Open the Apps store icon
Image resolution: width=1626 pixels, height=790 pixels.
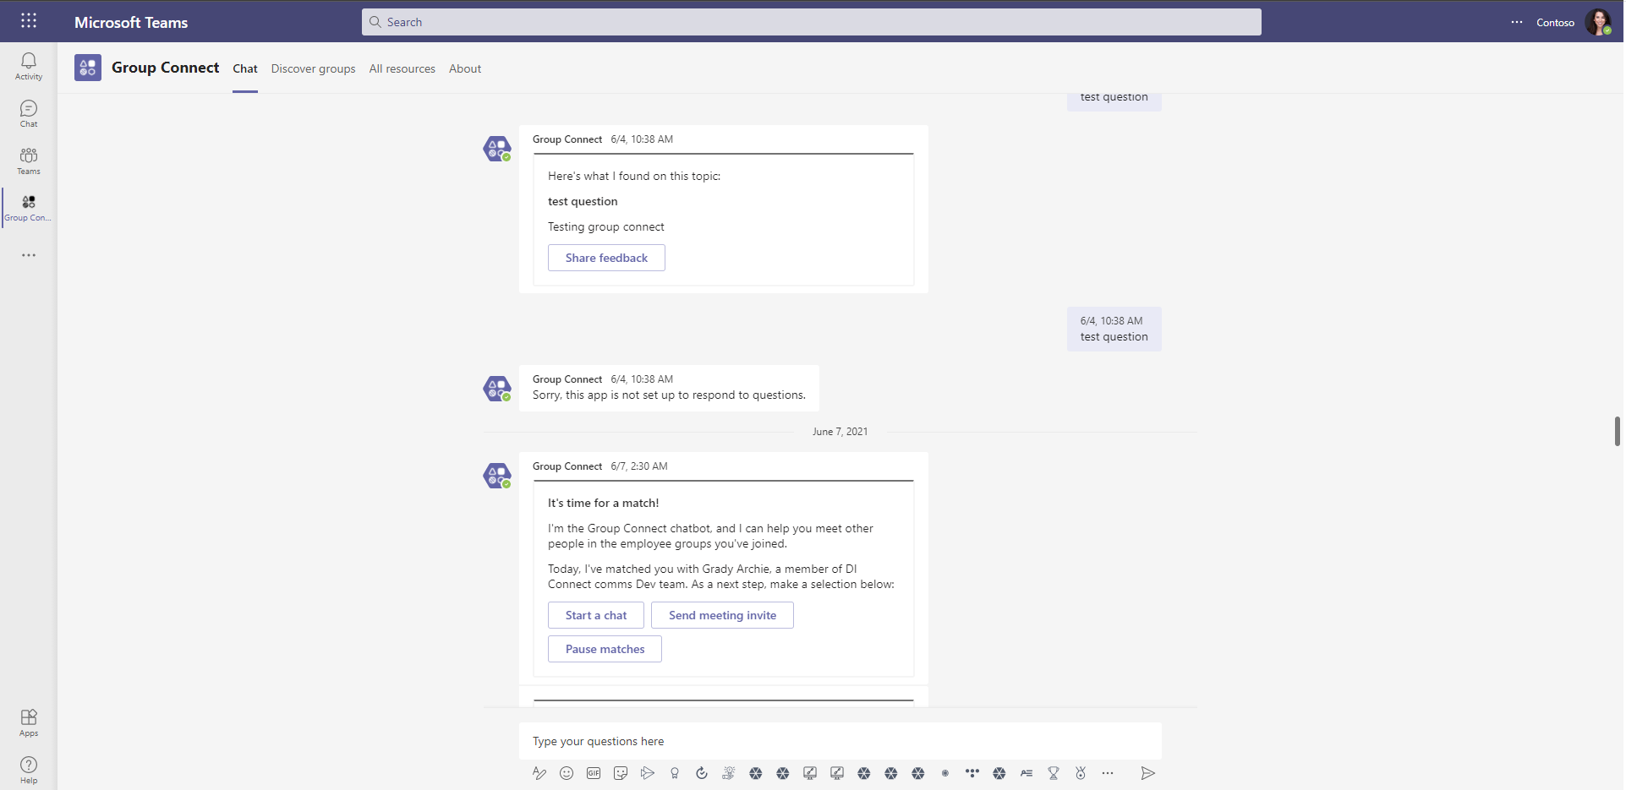point(28,722)
